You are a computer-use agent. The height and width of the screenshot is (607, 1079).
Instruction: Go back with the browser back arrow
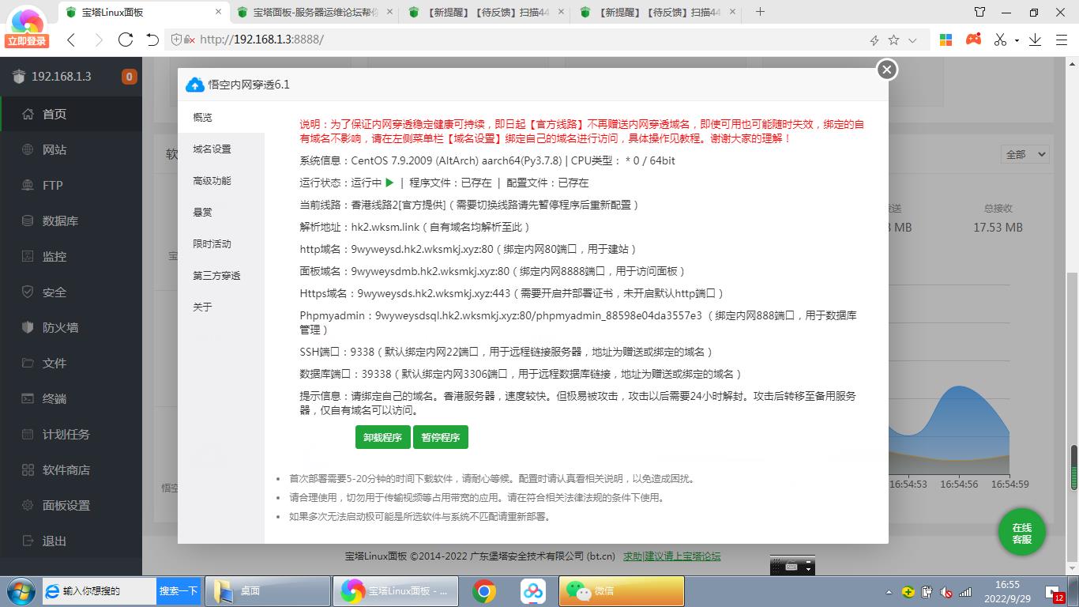71,40
